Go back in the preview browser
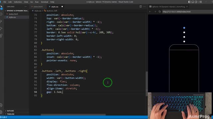Screen dimensions: 213x119 [x=150, y=12]
